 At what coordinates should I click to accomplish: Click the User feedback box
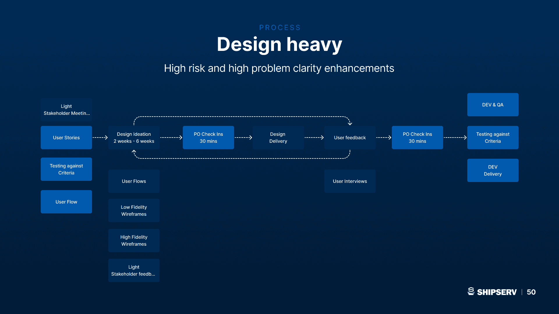(x=350, y=138)
